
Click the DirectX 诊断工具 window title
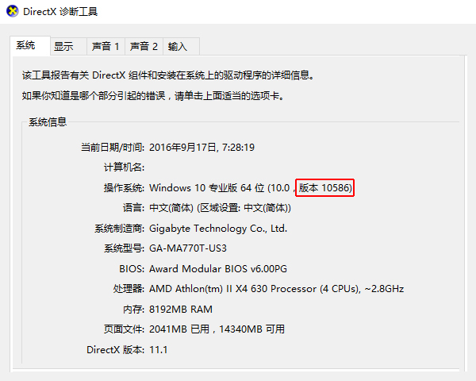(x=60, y=12)
